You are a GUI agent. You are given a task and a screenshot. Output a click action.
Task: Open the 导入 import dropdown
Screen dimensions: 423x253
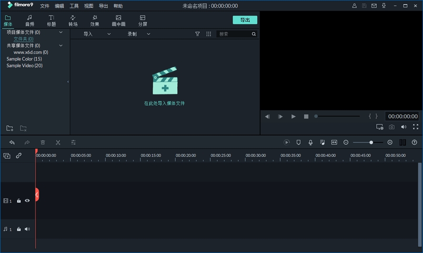(x=97, y=34)
